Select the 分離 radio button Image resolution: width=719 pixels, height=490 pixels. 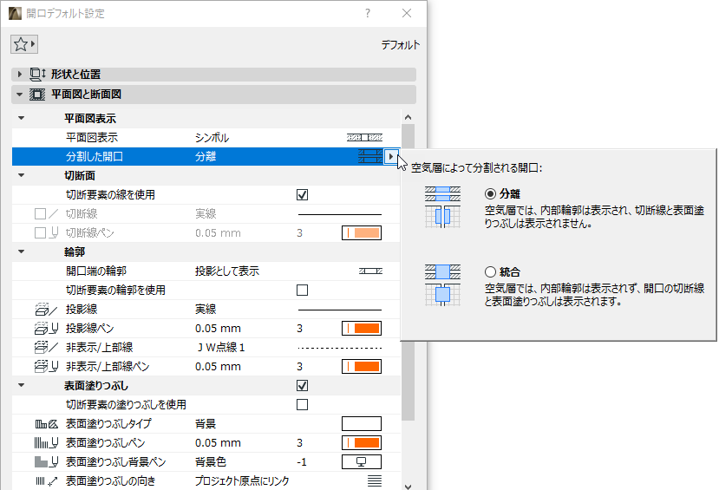click(x=490, y=194)
